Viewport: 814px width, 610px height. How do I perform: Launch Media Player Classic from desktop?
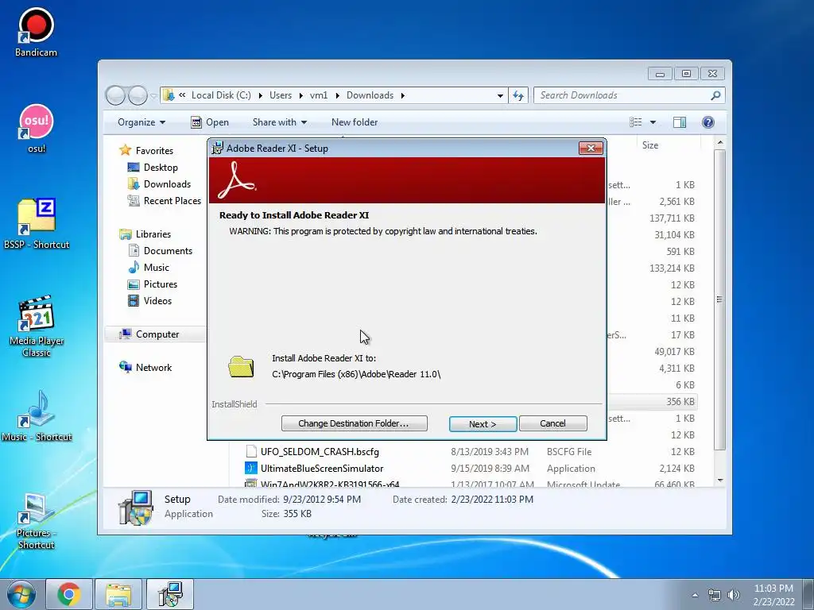(x=37, y=326)
